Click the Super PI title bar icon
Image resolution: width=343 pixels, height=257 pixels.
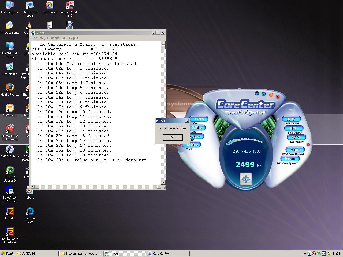(x=33, y=33)
